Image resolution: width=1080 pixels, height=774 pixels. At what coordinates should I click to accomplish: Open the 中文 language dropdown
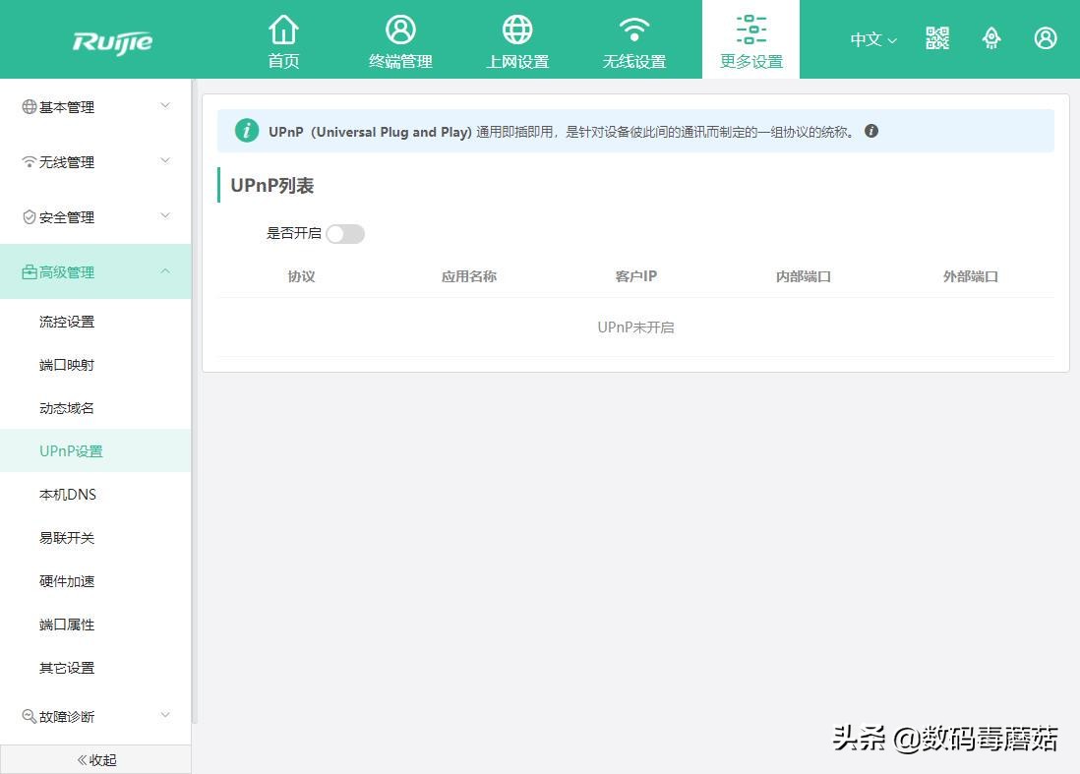(871, 39)
